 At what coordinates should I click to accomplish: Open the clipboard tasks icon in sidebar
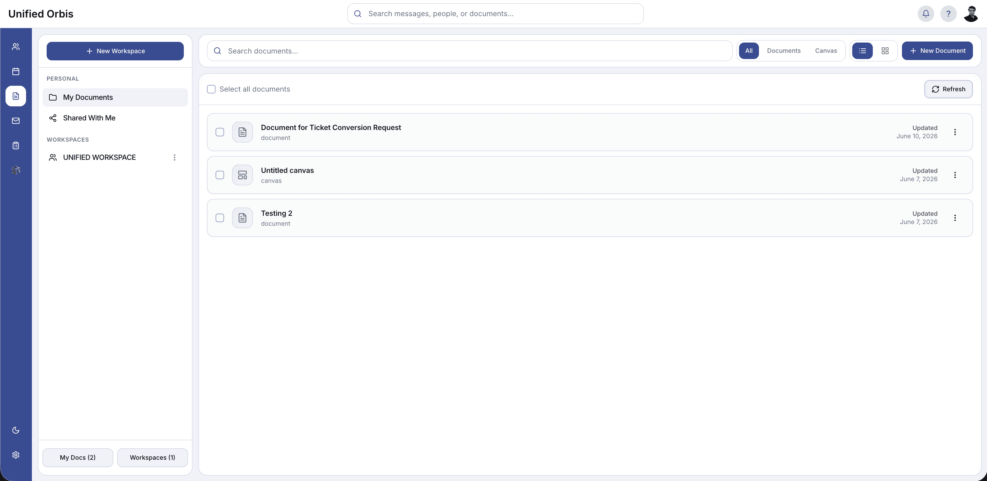[x=16, y=146]
